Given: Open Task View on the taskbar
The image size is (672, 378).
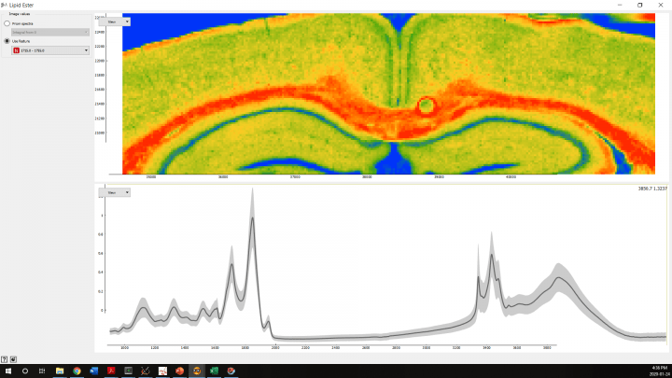Looking at the screenshot, I should pyautogui.click(x=42, y=371).
